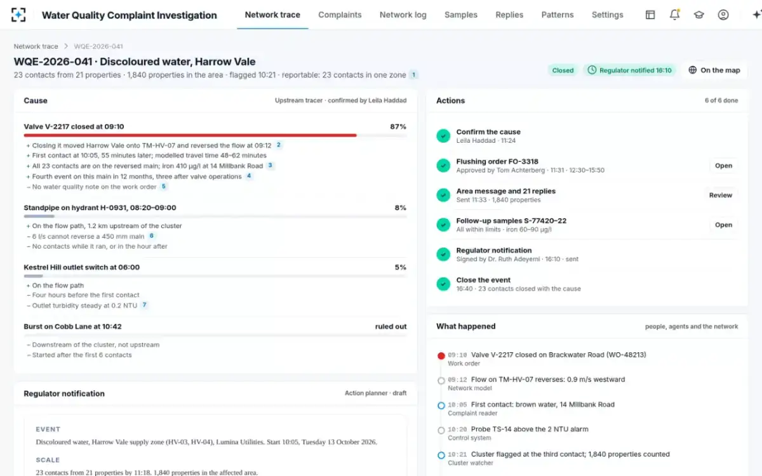This screenshot has width=762, height=476.
Task: Open the learning cap icon
Action: pyautogui.click(x=699, y=15)
